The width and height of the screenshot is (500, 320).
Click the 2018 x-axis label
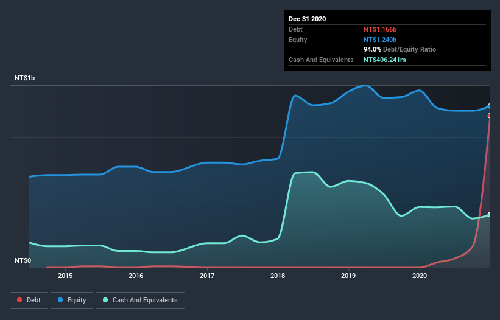coord(278,276)
